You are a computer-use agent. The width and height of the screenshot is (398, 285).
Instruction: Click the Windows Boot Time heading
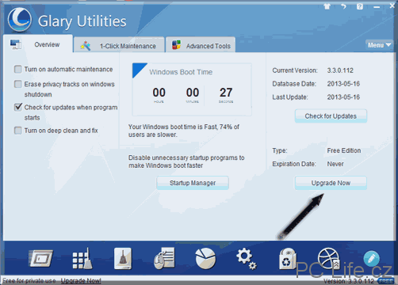click(x=181, y=72)
